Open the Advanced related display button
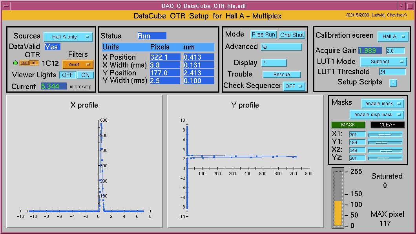The width and height of the screenshot is (416, 234). click(x=281, y=47)
